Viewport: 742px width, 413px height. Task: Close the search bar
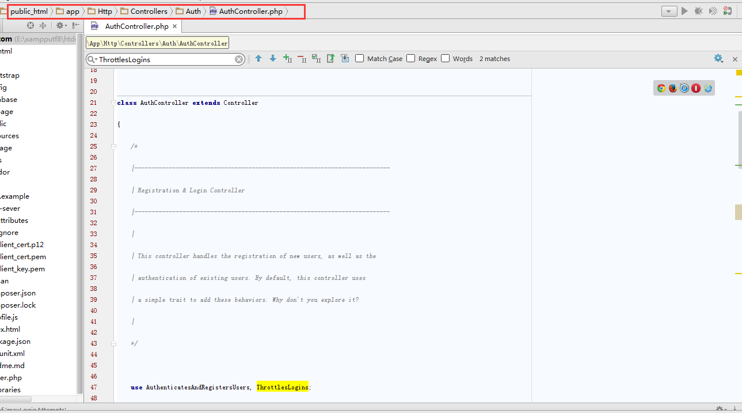tap(735, 59)
